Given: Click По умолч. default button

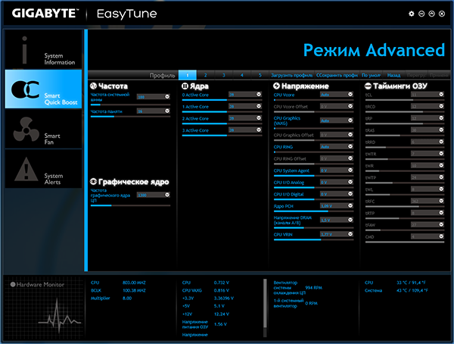Looking at the screenshot, I should pyautogui.click(x=371, y=75).
